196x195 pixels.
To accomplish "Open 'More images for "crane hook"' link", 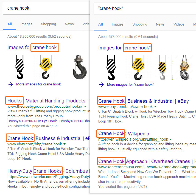I will 130,84.
